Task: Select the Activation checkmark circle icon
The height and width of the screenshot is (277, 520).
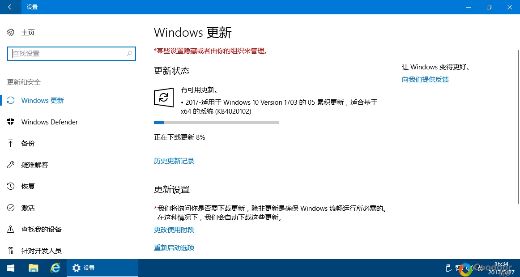Action: click(11, 208)
